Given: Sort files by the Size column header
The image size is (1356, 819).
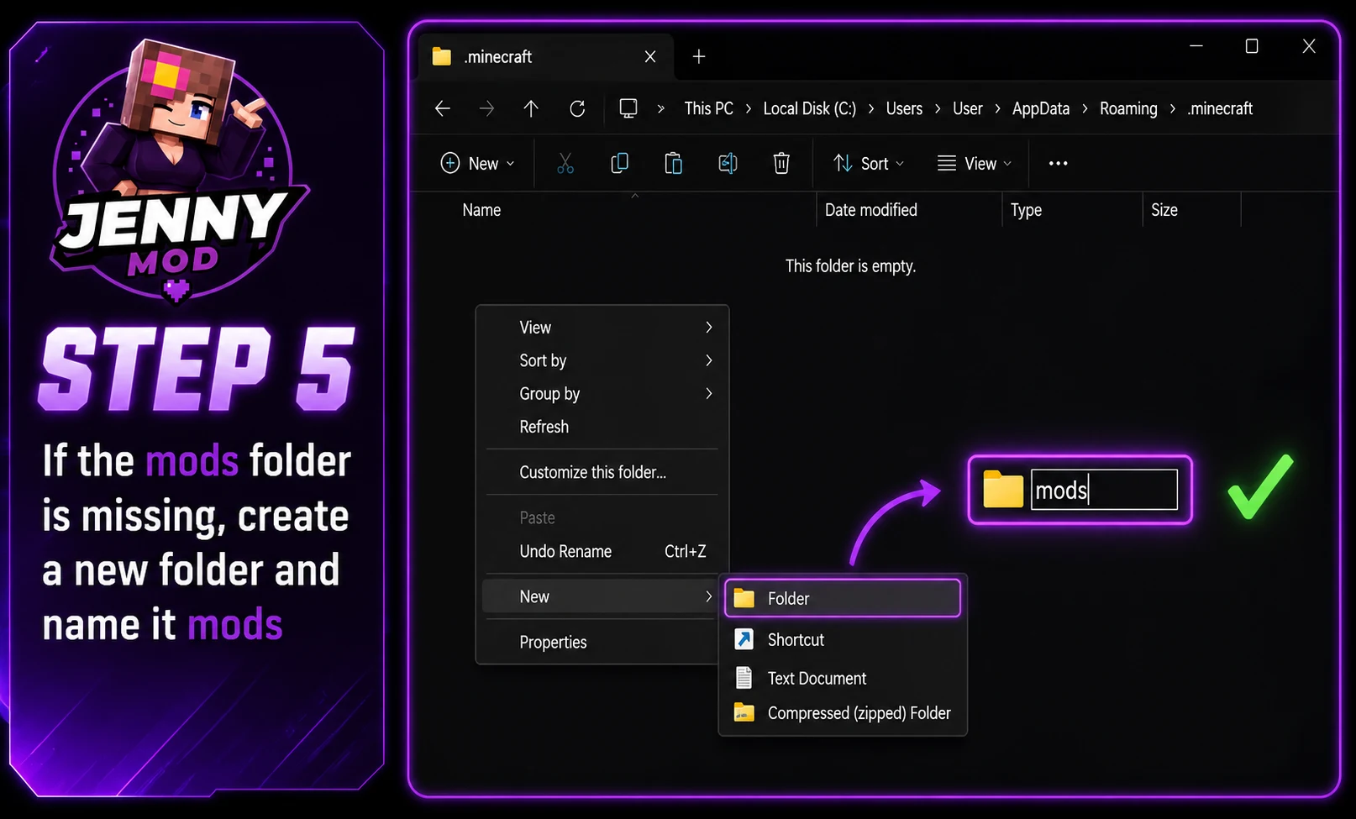Looking at the screenshot, I should (x=1164, y=210).
